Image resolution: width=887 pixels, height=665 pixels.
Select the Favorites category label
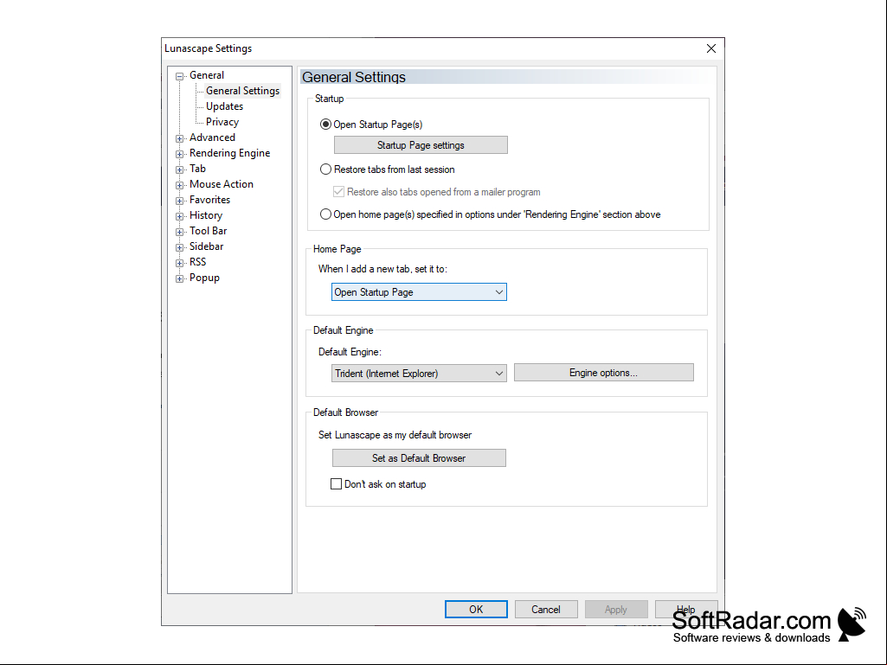210,200
